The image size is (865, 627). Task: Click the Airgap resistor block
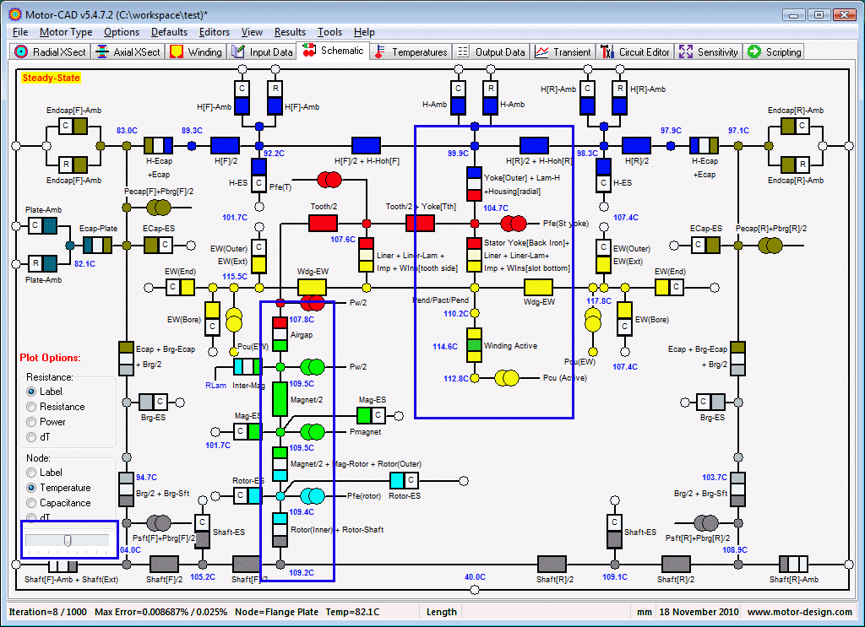click(280, 334)
